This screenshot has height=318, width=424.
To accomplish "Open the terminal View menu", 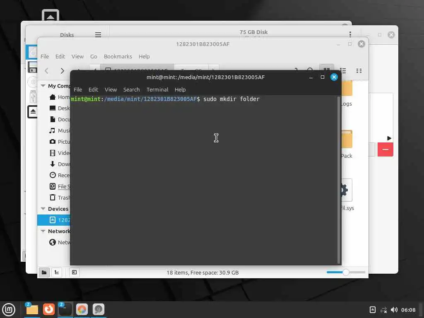I will coord(111,89).
